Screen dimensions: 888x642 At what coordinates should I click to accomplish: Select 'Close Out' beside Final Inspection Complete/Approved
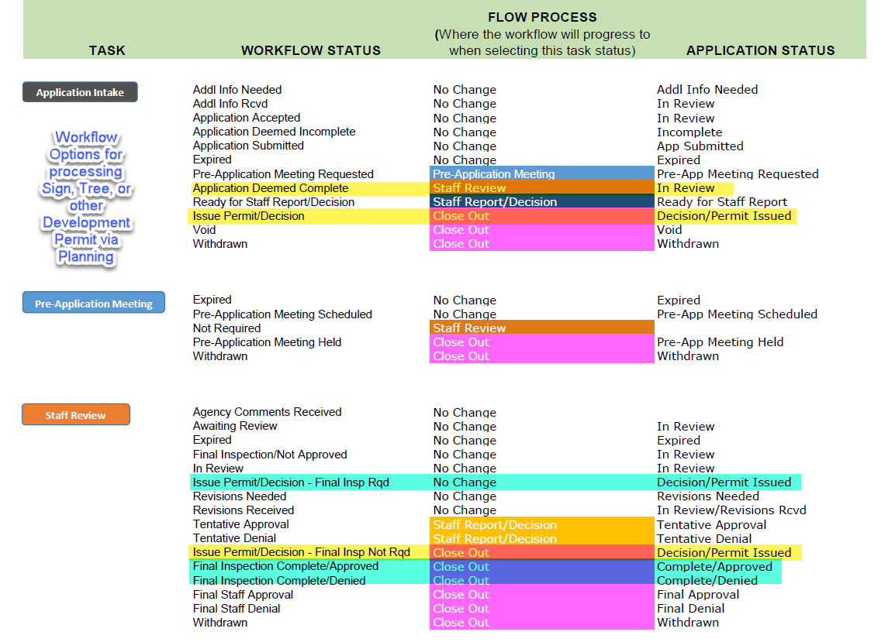click(542, 567)
